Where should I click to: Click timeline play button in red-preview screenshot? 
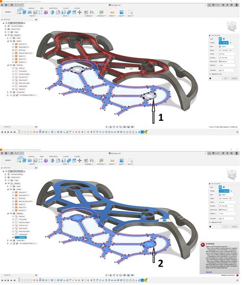8,132
